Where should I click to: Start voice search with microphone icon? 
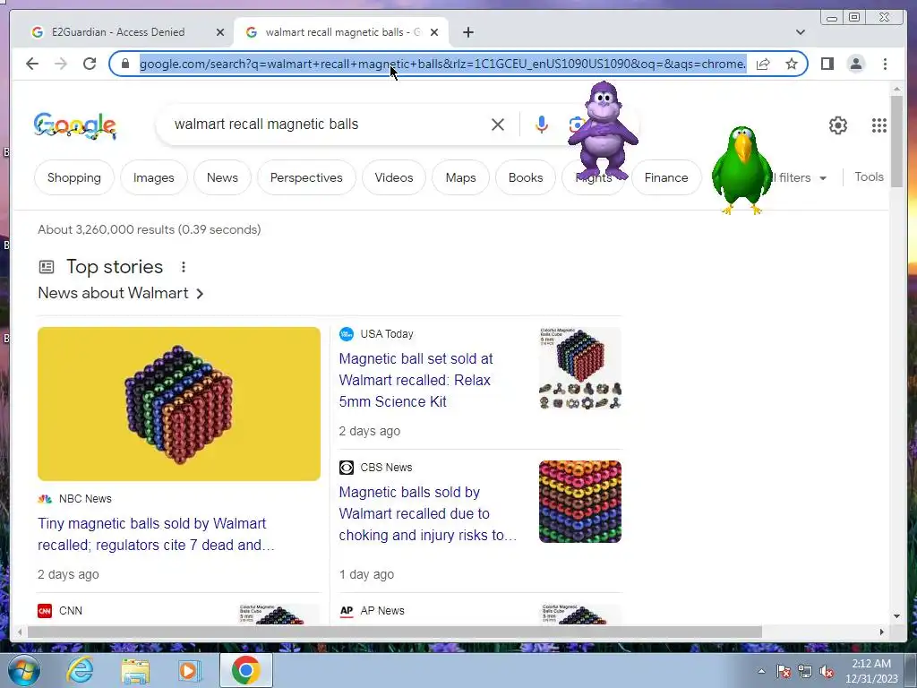click(x=542, y=124)
